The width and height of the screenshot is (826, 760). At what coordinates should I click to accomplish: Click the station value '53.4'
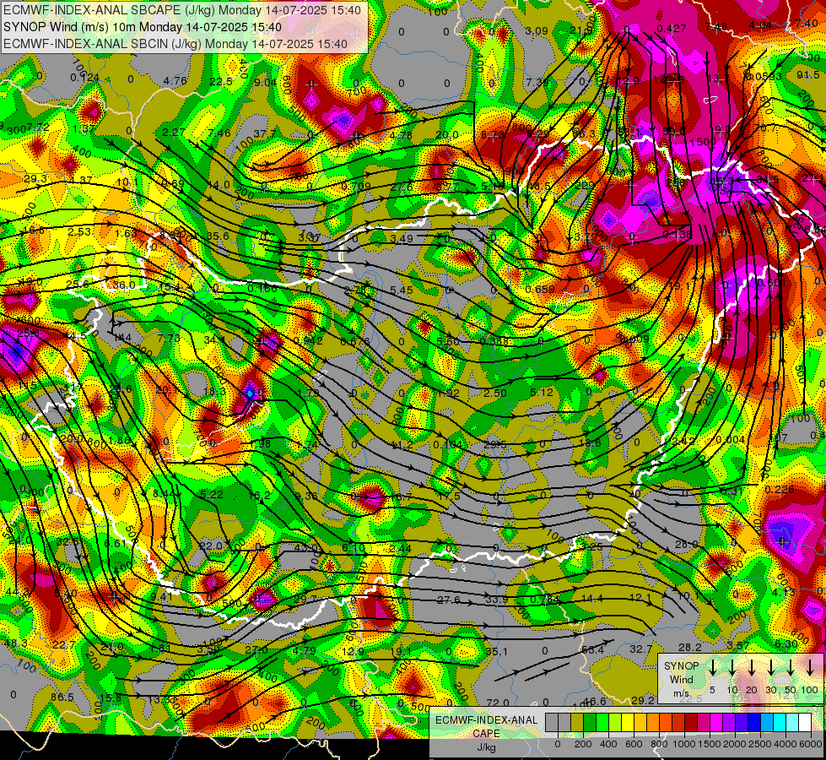coord(592,649)
